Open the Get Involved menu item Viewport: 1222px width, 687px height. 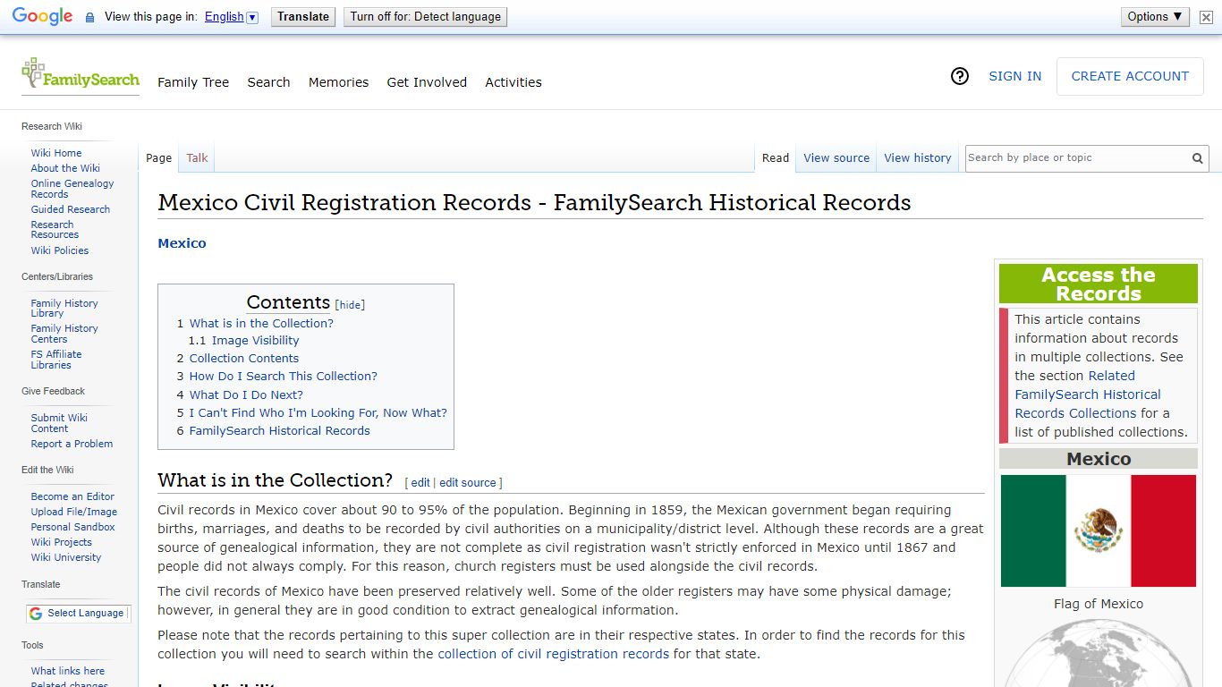tap(427, 82)
